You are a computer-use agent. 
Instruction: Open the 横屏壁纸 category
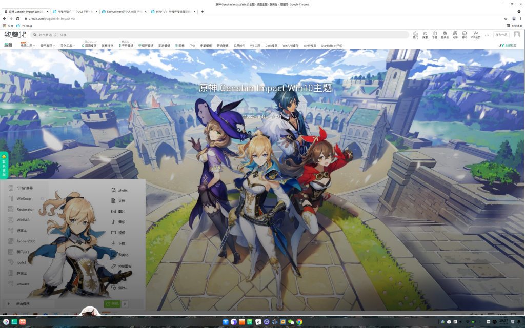[146, 46]
